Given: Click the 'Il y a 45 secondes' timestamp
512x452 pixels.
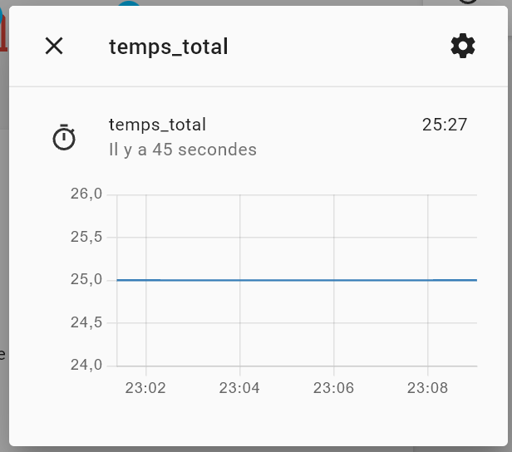Looking at the screenshot, I should [x=183, y=150].
